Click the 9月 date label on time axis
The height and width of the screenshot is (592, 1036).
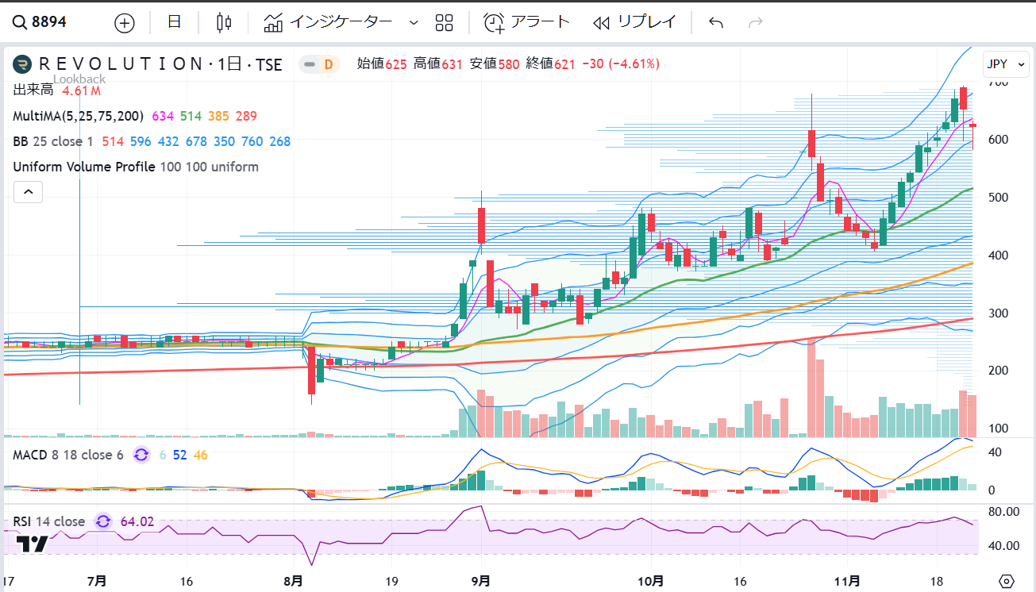(482, 581)
